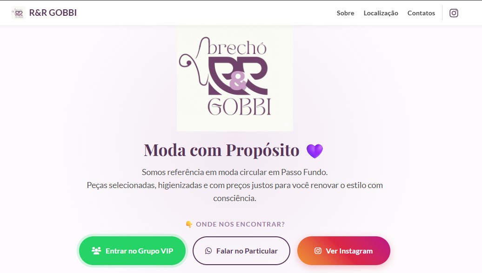The height and width of the screenshot is (273, 482).
Task: Click the Peças selecionadas, higienizadas paragraph line
Action: (x=234, y=185)
